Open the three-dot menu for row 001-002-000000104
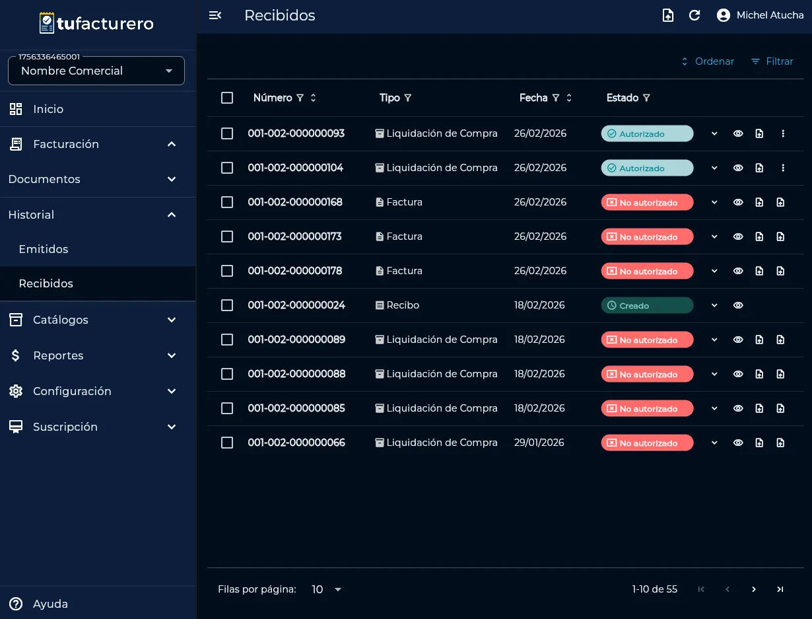The width and height of the screenshot is (812, 619). click(783, 168)
